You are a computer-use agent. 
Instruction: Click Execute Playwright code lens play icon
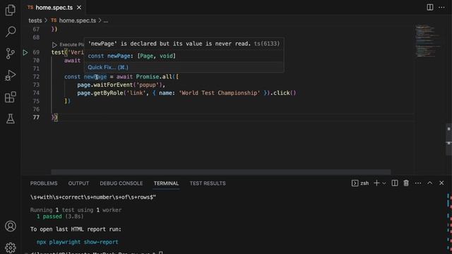(54, 44)
